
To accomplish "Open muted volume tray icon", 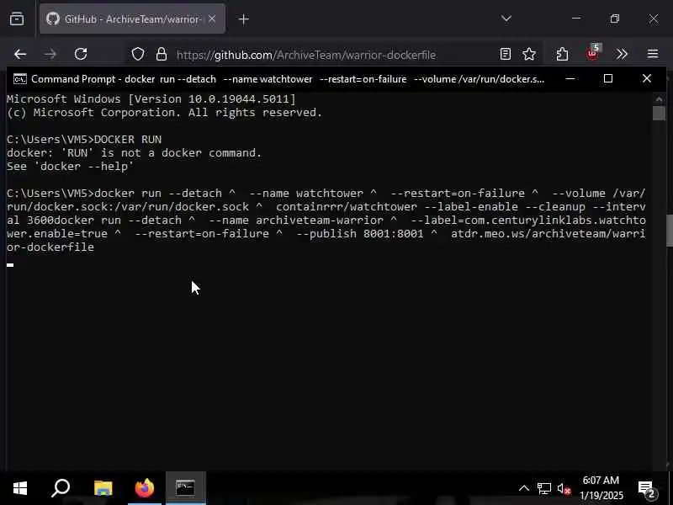I will 564,488.
